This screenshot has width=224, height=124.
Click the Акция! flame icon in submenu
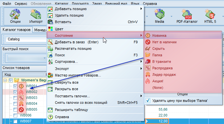coord(148,81)
